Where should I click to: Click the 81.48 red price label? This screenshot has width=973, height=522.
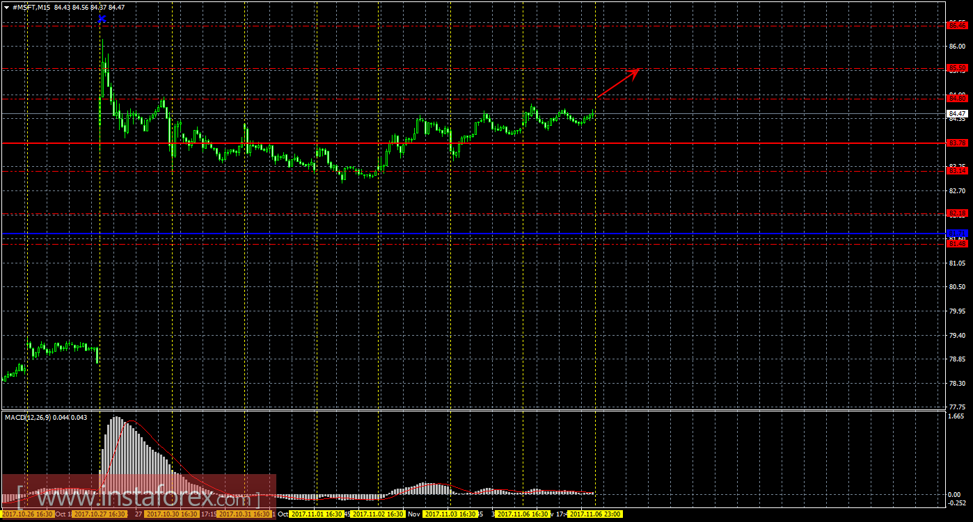coord(958,243)
